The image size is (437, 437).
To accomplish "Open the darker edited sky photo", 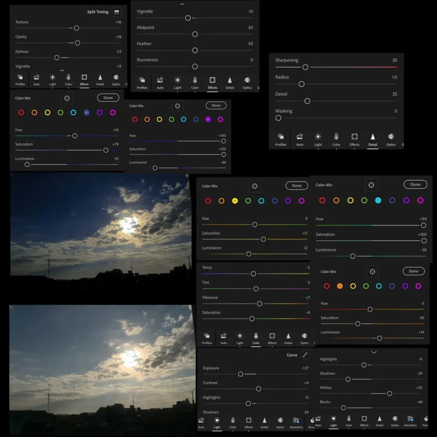I will pyautogui.click(x=100, y=226).
